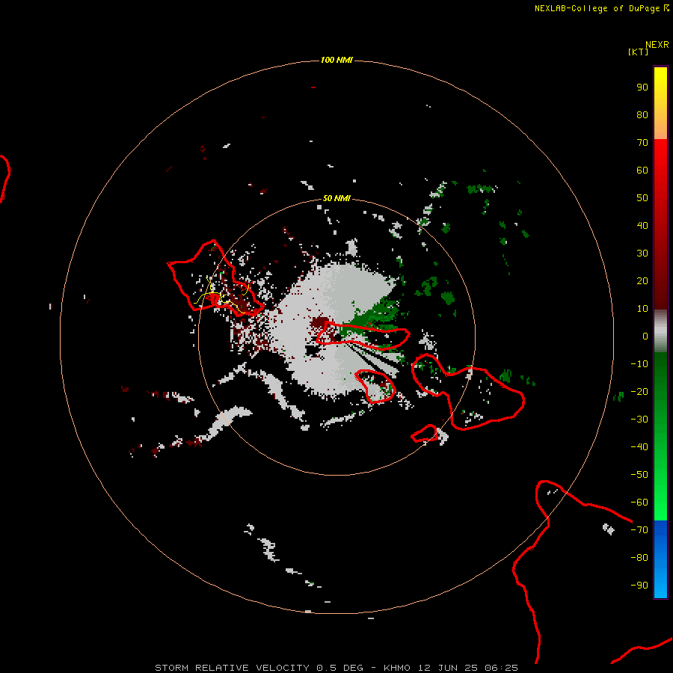Click the positive 40 scale value

tap(642, 226)
